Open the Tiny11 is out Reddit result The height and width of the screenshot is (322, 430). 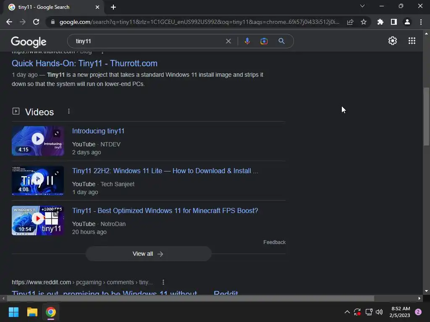125,292
